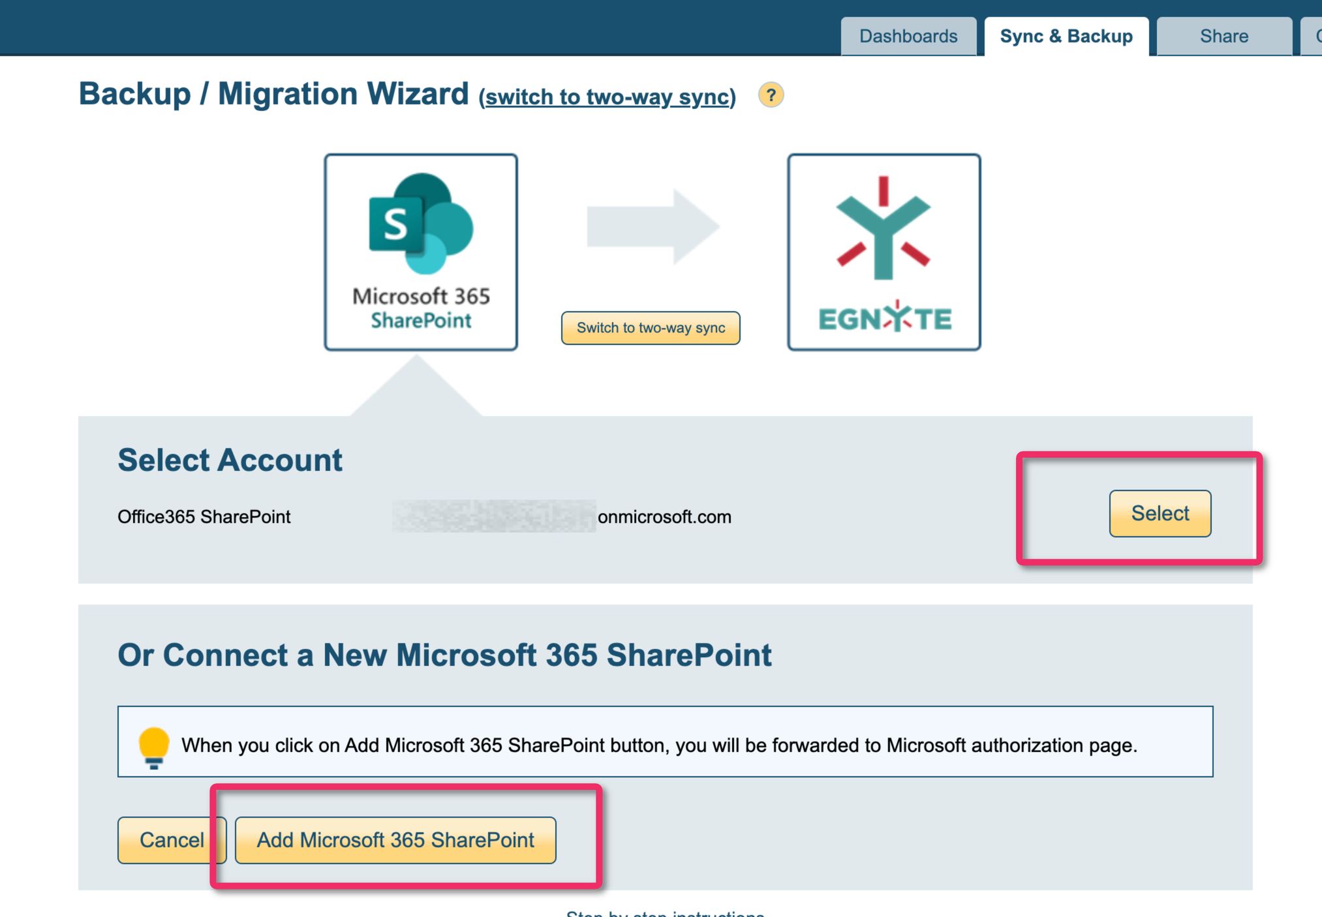Image resolution: width=1322 pixels, height=917 pixels.
Task: Open the Dashboards tab
Action: pos(908,37)
